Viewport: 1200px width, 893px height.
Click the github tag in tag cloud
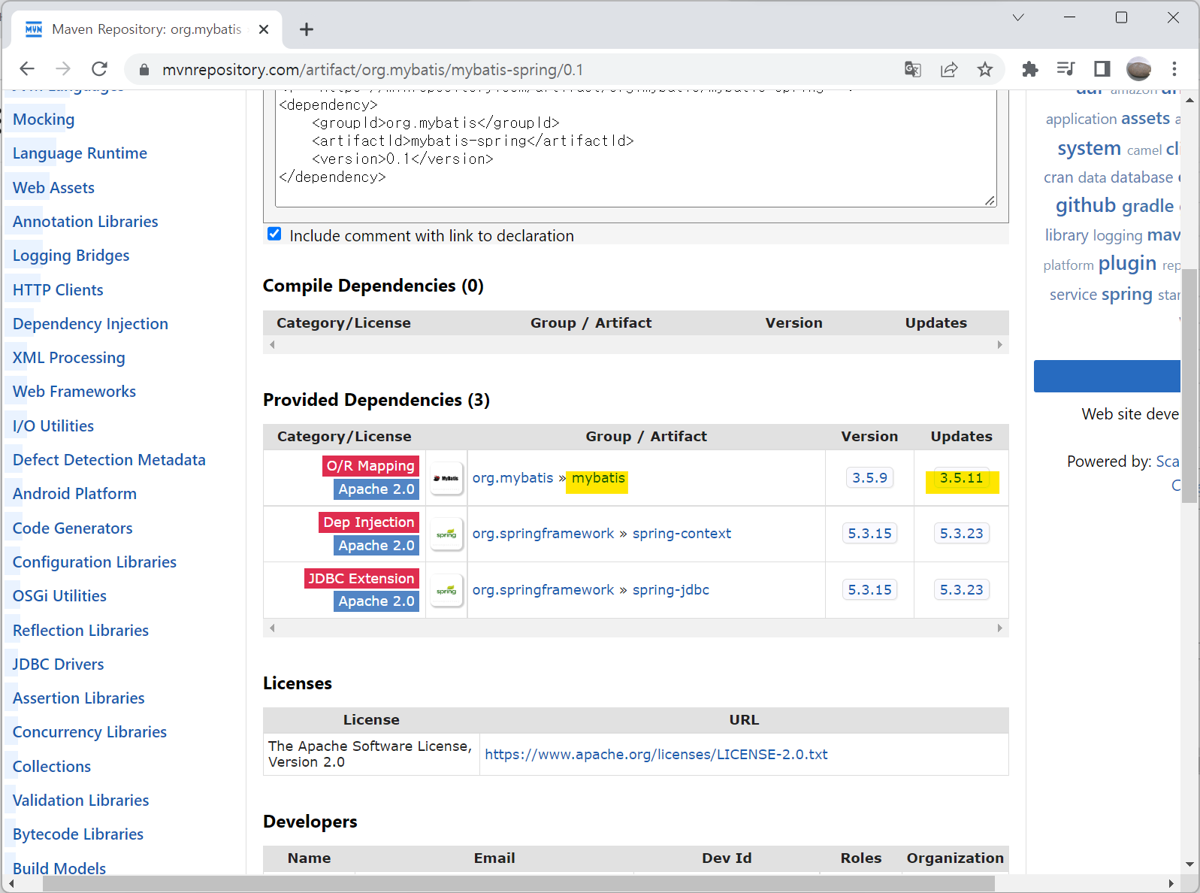(1086, 205)
